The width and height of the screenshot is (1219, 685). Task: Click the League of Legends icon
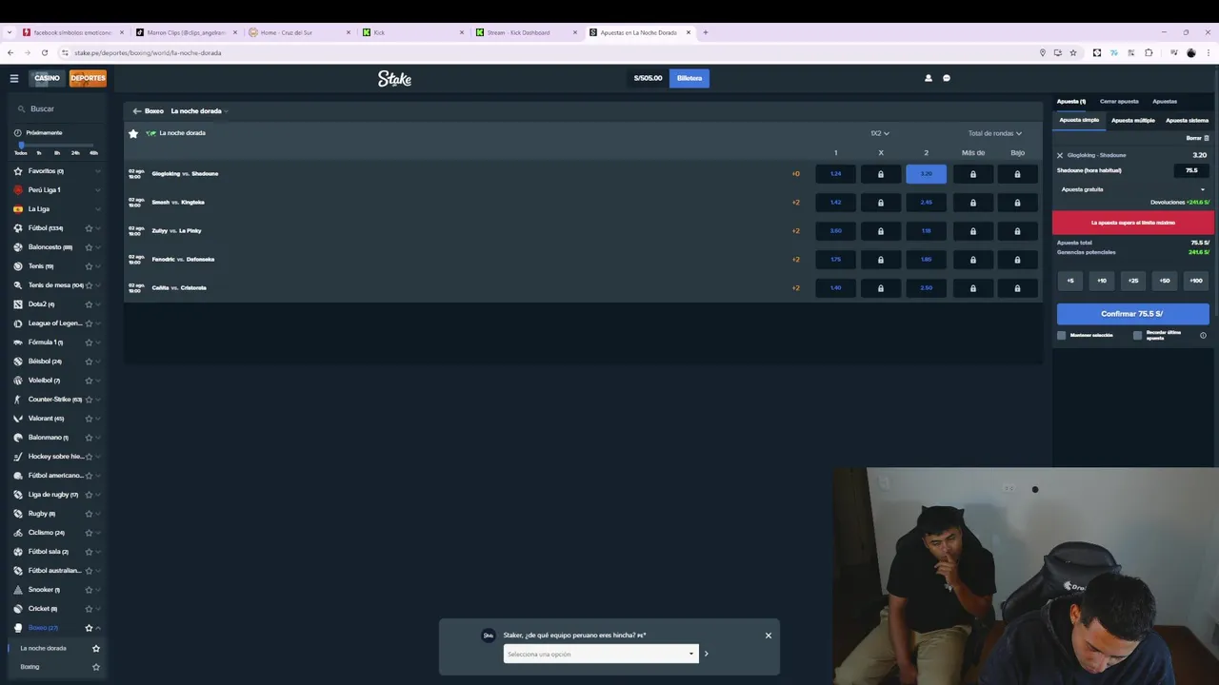point(18,323)
